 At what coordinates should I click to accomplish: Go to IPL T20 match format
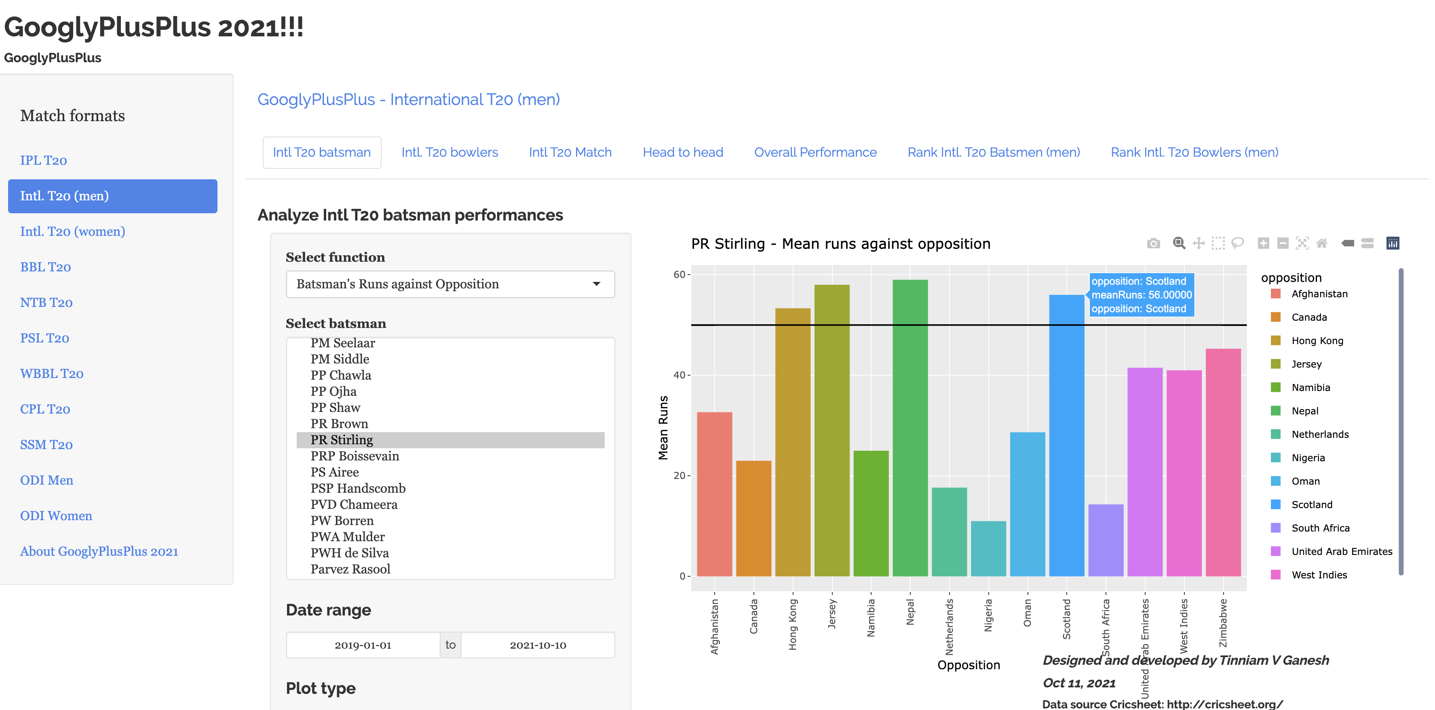pos(43,160)
